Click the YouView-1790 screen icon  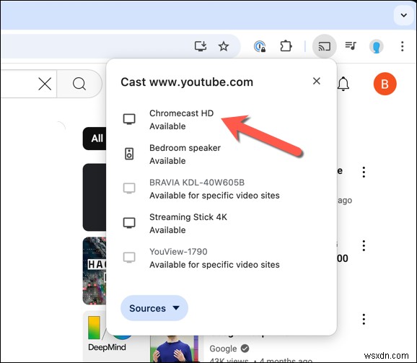click(x=129, y=258)
